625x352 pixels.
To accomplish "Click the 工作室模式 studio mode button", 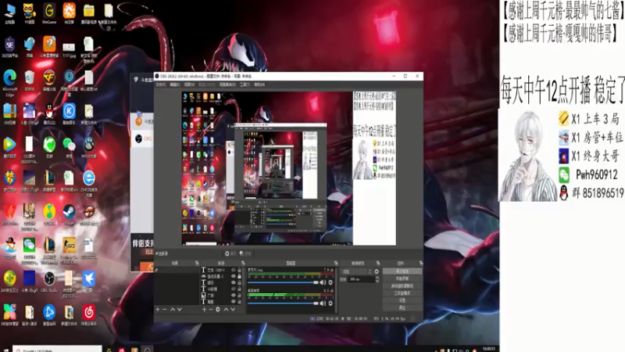I will point(402,293).
